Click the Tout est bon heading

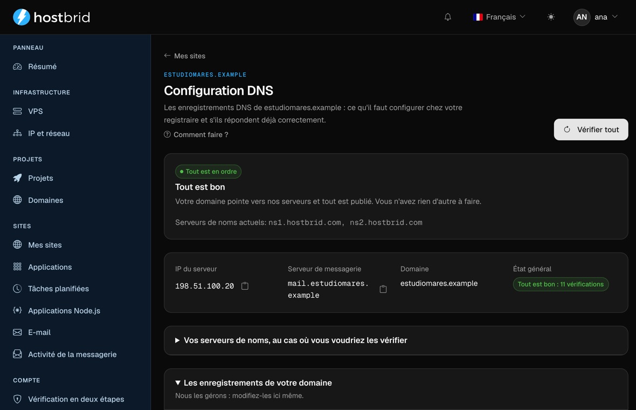200,187
